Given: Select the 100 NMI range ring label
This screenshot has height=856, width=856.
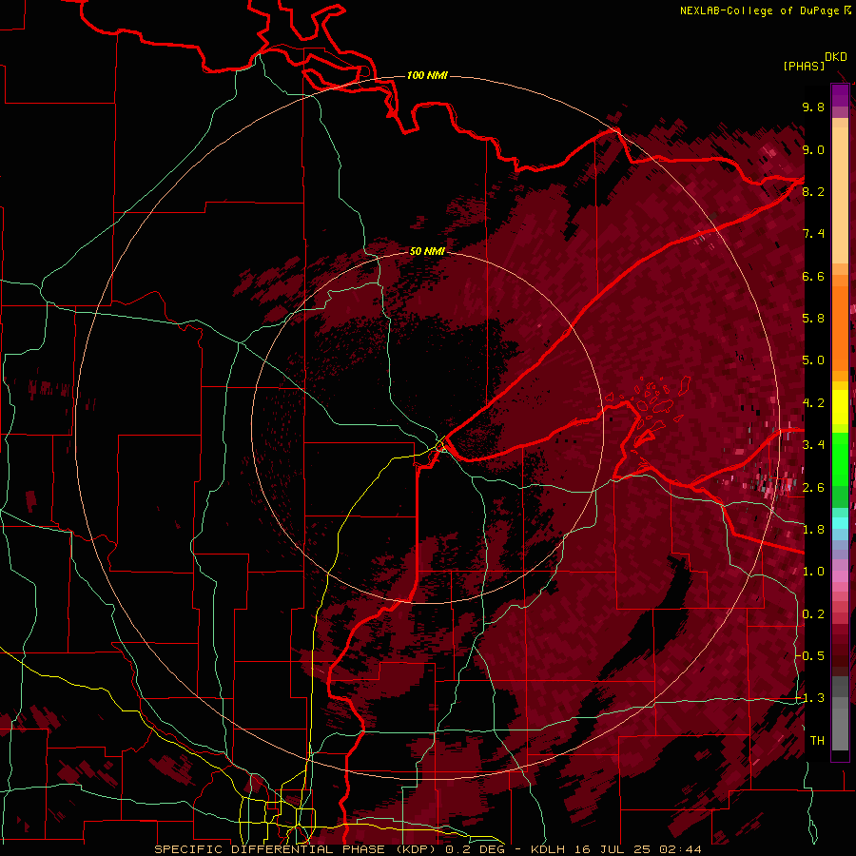Looking at the screenshot, I should click(x=427, y=75).
